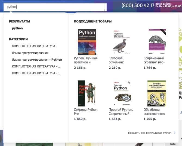Open Секреты Python Pro book cover
The height and width of the screenshot is (146, 182).
tap(87, 93)
